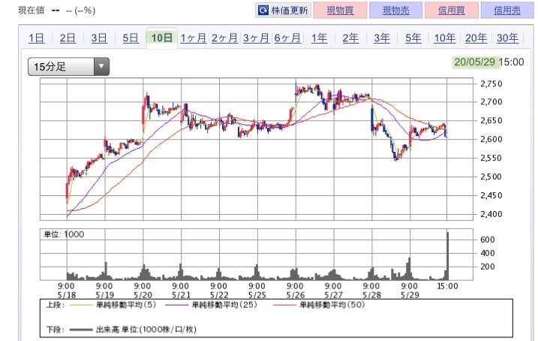
Task: Click the 600 volume axis label
Action: tap(487, 240)
